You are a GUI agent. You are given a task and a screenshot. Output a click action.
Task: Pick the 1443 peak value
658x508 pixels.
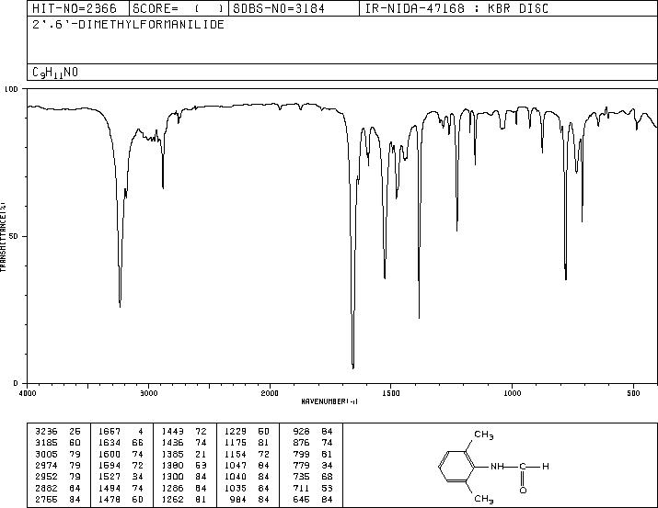tap(172, 432)
